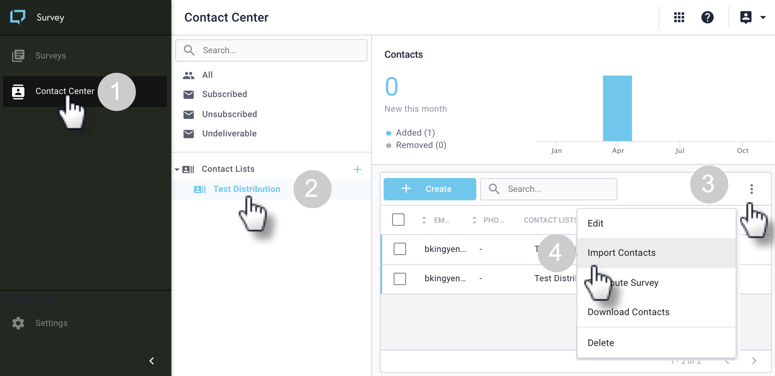Open the three-dot more options menu
The width and height of the screenshot is (775, 376).
pyautogui.click(x=751, y=189)
